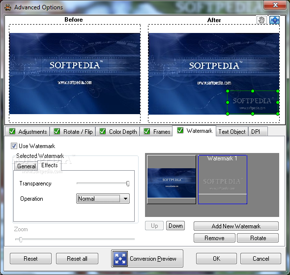Select the hand pan tool icon
Viewport: 290px width, 275px height.
tap(261, 20)
